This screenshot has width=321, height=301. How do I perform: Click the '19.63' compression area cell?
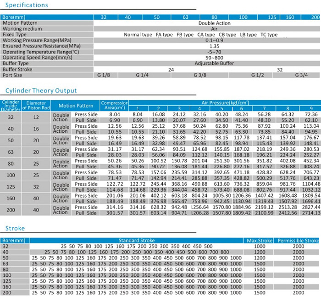pos(115,138)
